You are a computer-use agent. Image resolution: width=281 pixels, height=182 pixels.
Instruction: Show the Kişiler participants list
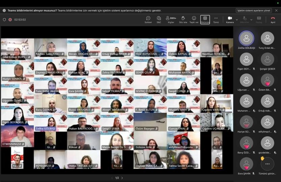click(171, 19)
